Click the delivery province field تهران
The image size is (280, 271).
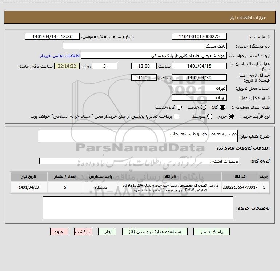point(199,88)
